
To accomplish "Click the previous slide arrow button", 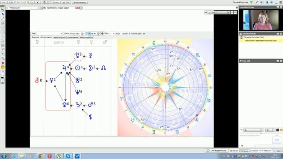I will point(206,12).
